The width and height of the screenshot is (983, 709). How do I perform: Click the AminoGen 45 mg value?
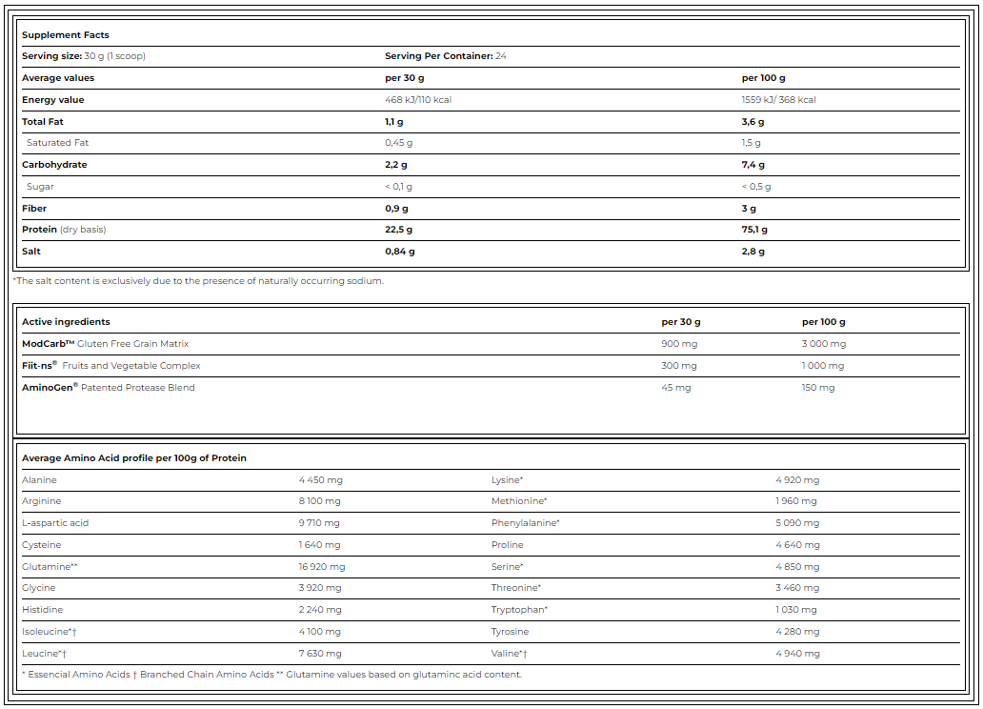pyautogui.click(x=676, y=388)
